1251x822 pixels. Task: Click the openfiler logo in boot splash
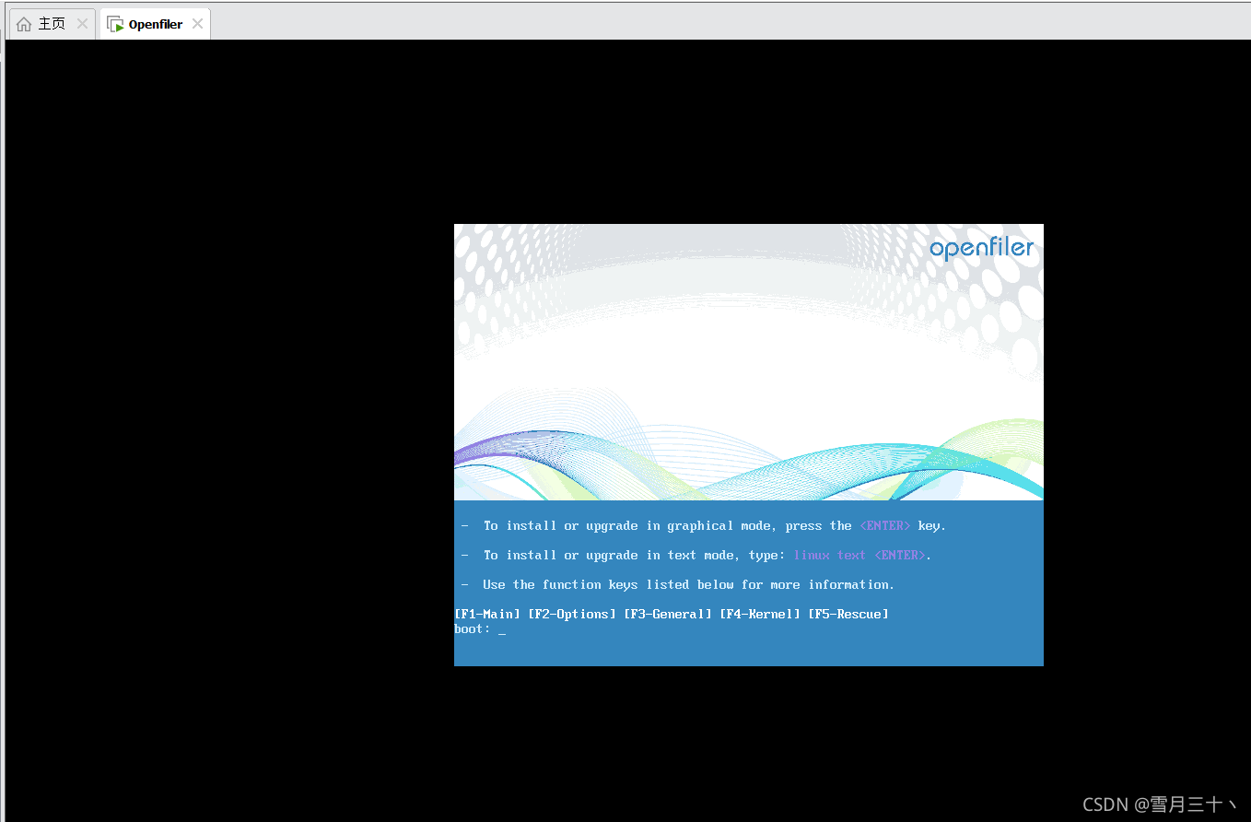click(x=981, y=249)
